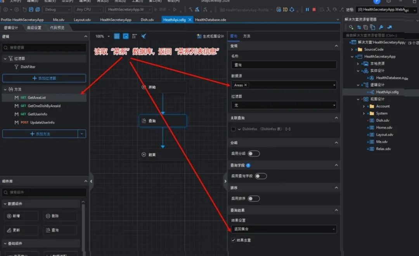The width and height of the screenshot is (419, 256).
Task: Click the build hammer icon in the toolbar
Action: click(x=190, y=10)
